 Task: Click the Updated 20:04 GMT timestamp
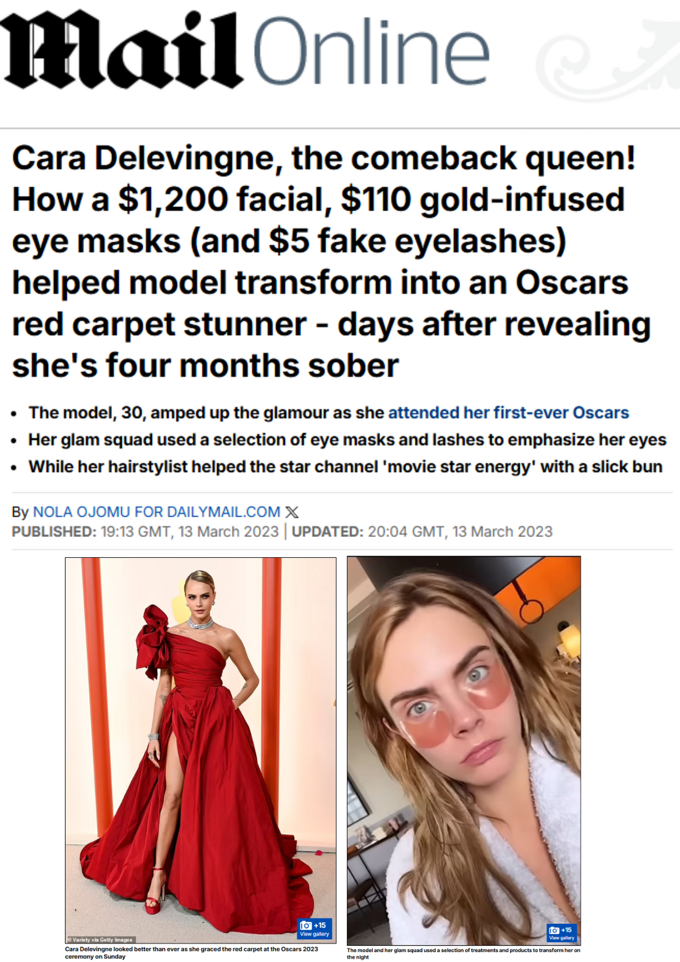point(422,532)
